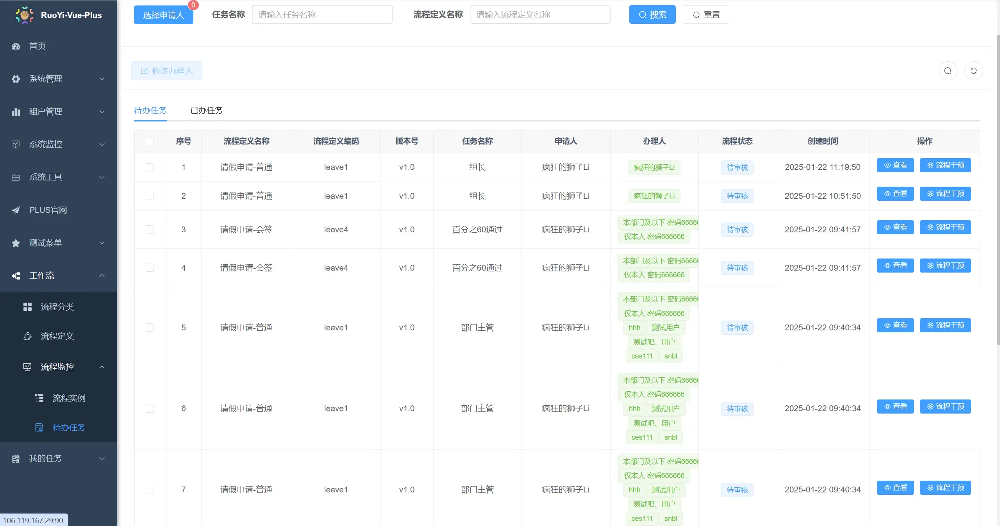Image resolution: width=1000 pixels, height=526 pixels.
Task: Toggle search panel with magnifier circle icon
Action: [948, 71]
